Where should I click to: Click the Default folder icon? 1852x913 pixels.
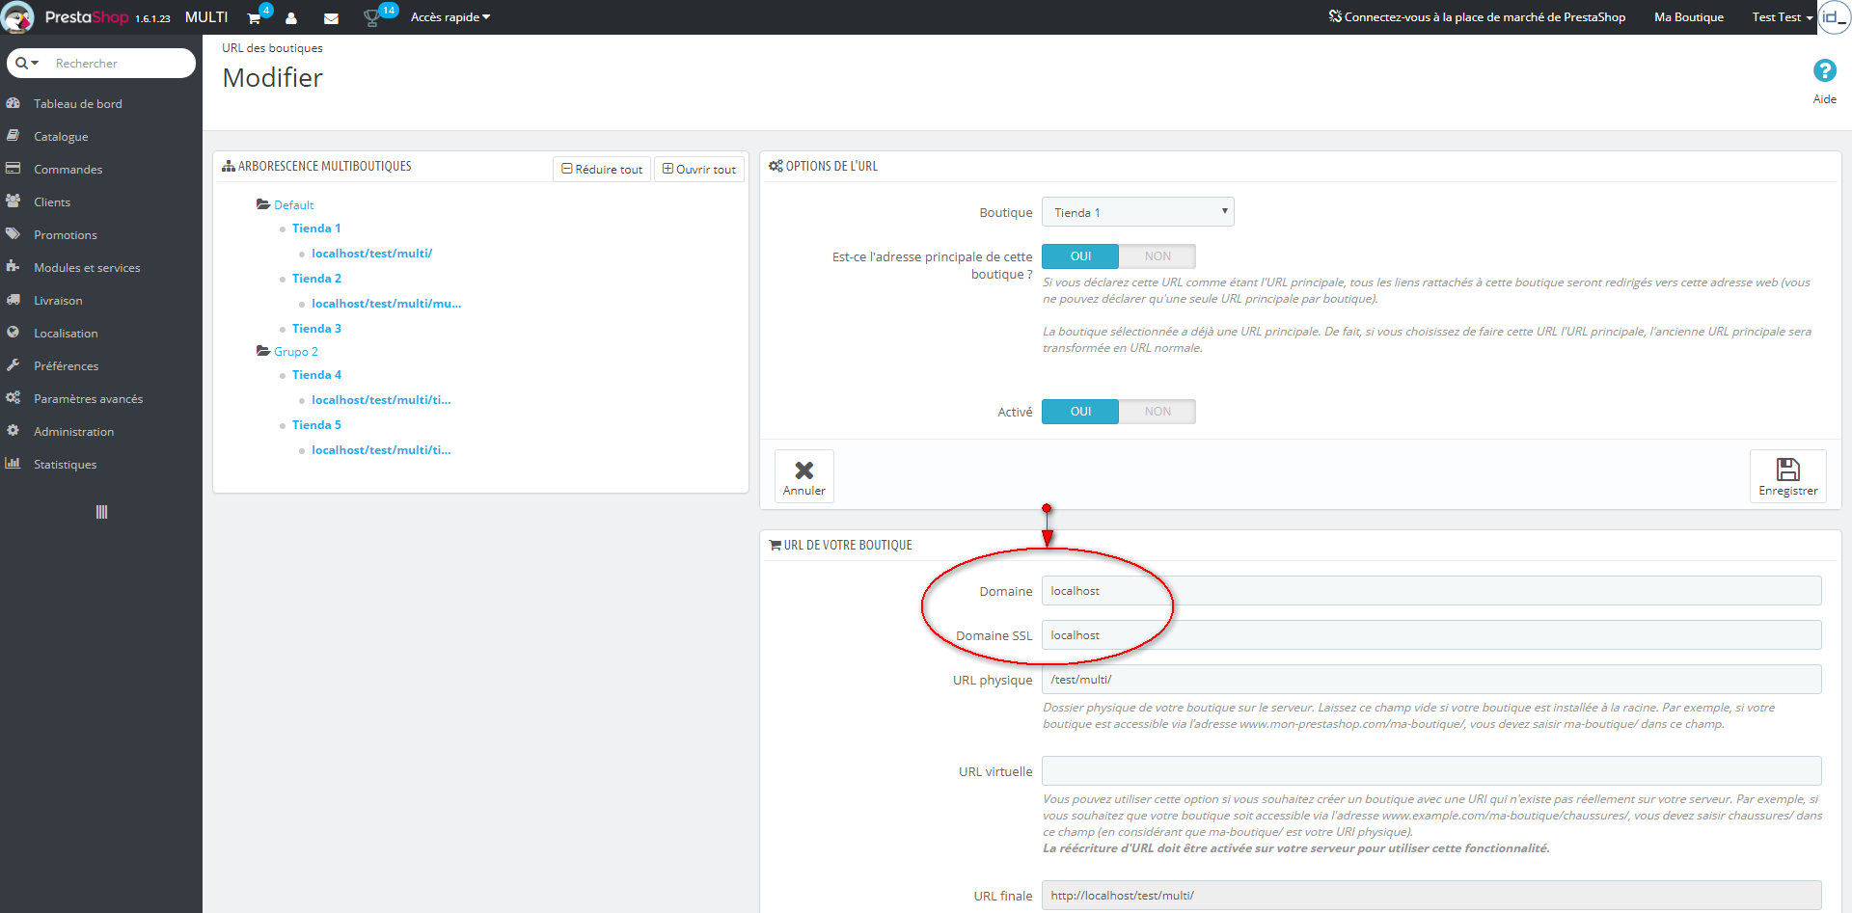click(x=263, y=204)
